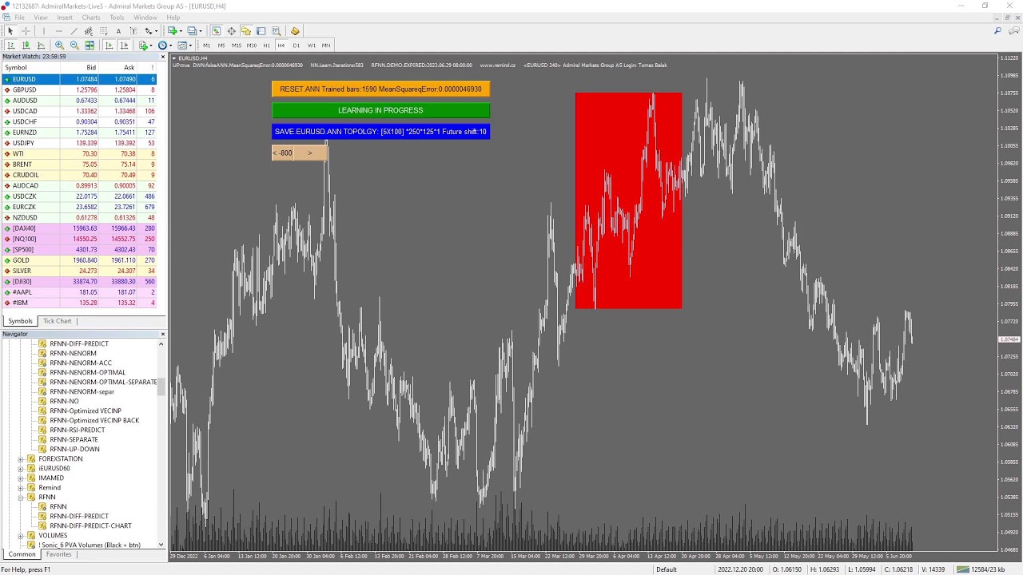
Task: Click the chat bubble icon top right
Action: click(1013, 31)
